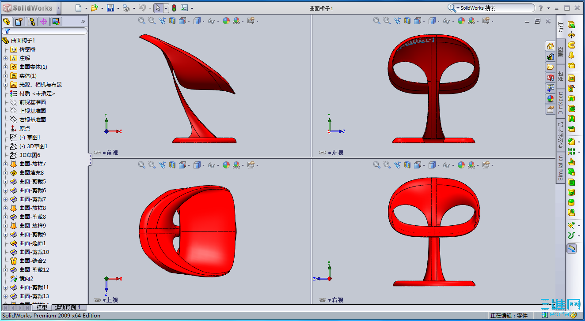
Task: Expand the hidden manager tabs chevron
Action: click(83, 21)
